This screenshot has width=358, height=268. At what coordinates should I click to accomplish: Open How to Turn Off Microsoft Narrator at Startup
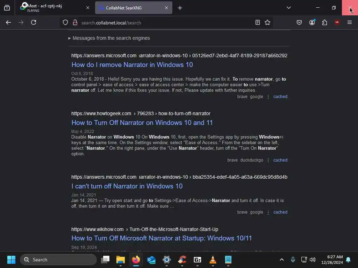click(x=162, y=238)
